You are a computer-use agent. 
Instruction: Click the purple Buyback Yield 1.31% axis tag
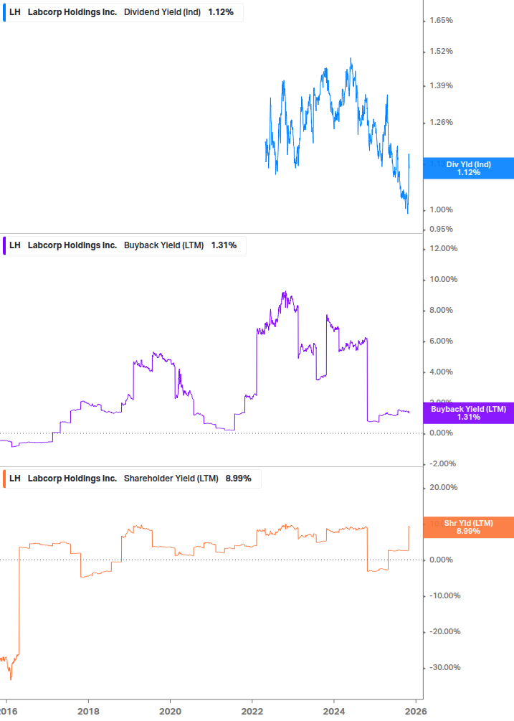469,413
